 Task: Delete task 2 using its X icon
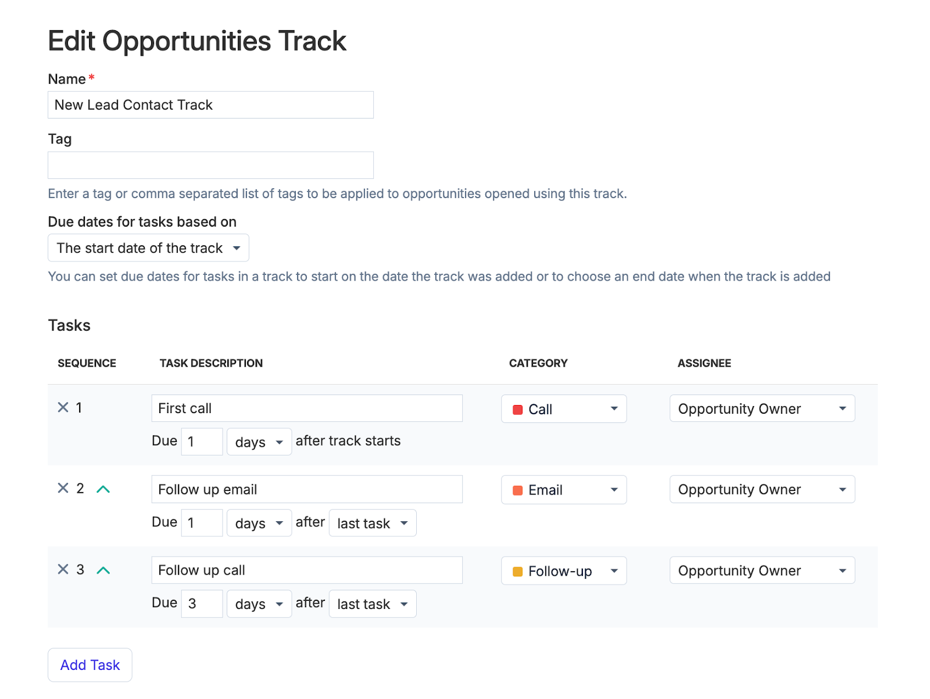pyautogui.click(x=63, y=488)
